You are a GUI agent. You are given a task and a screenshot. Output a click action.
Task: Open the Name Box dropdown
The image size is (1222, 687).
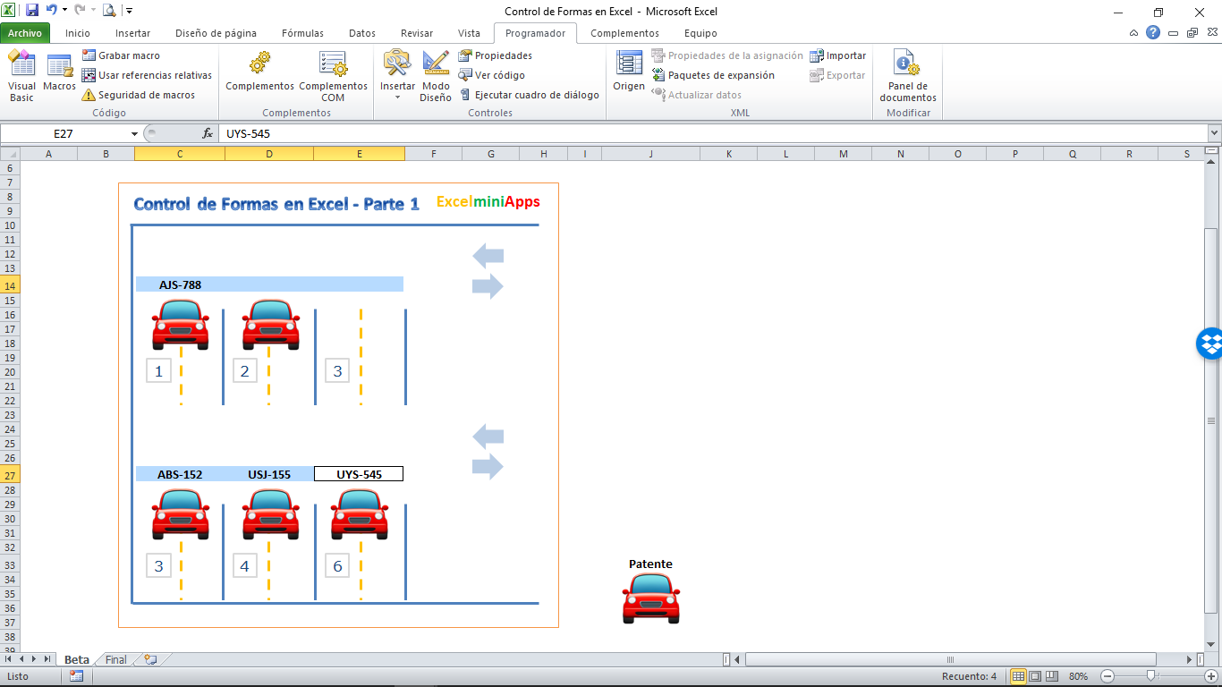click(x=134, y=132)
